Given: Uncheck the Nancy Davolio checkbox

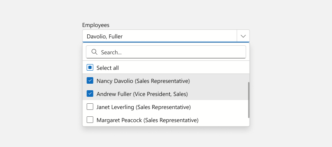Looking at the screenshot, I should pos(90,80).
